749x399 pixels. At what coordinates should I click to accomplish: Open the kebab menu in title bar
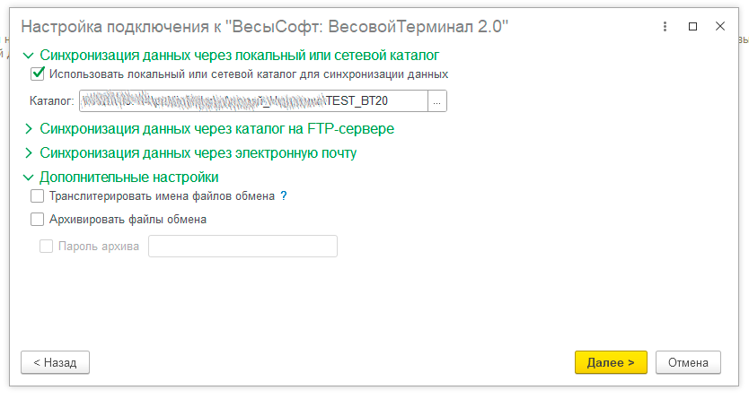[665, 27]
